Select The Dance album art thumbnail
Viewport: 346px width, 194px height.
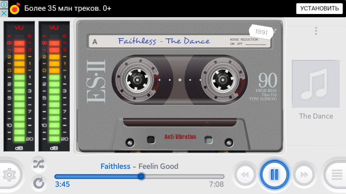tap(316, 84)
